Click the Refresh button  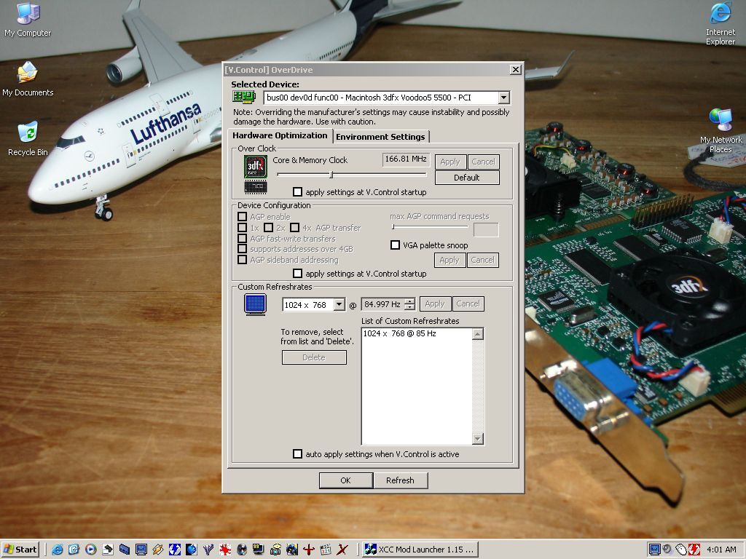[400, 480]
